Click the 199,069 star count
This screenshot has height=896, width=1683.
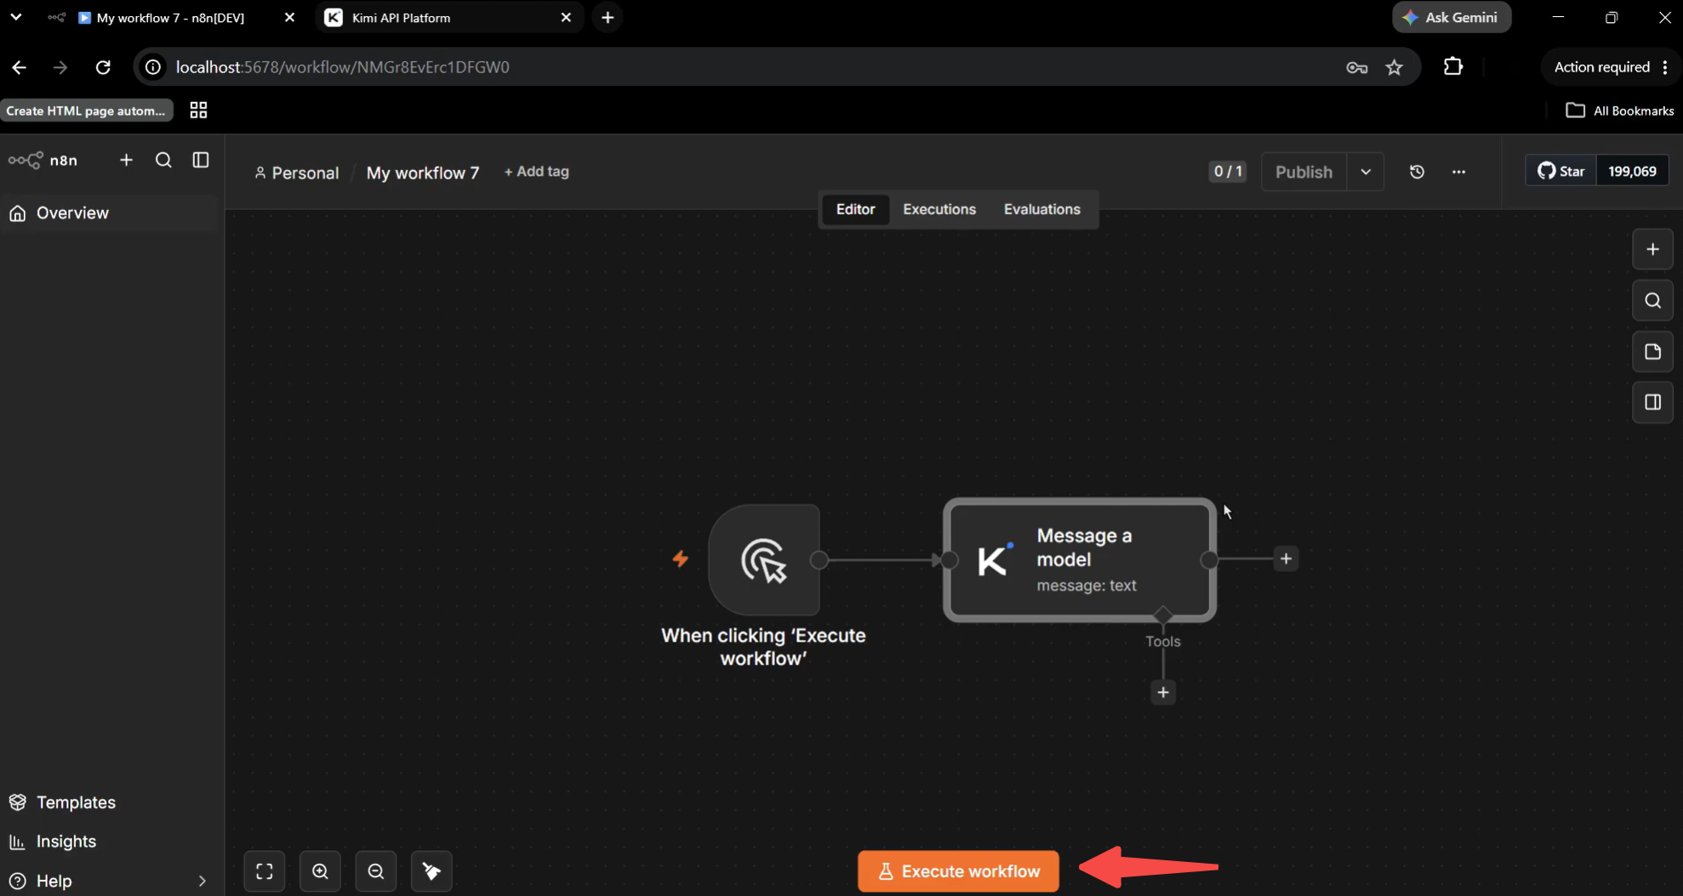(x=1632, y=171)
